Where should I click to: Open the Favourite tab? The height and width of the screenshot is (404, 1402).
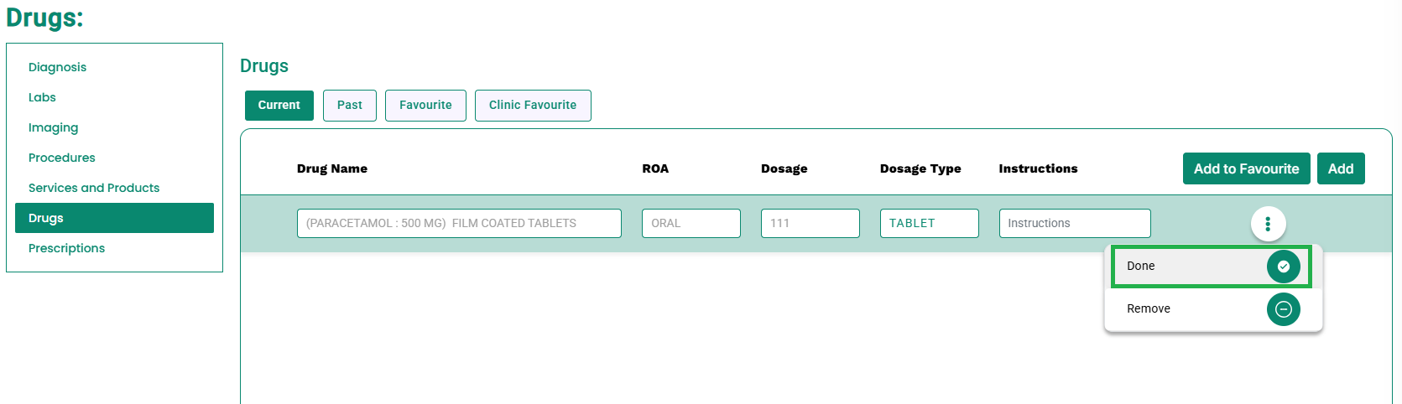425,106
